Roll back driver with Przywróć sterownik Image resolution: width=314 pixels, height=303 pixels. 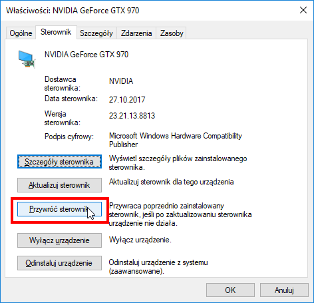tap(59, 209)
